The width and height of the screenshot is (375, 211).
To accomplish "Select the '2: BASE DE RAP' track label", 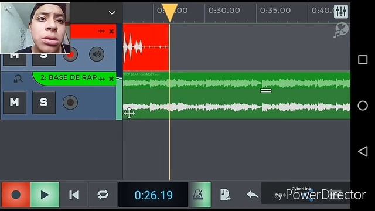I will (x=69, y=77).
